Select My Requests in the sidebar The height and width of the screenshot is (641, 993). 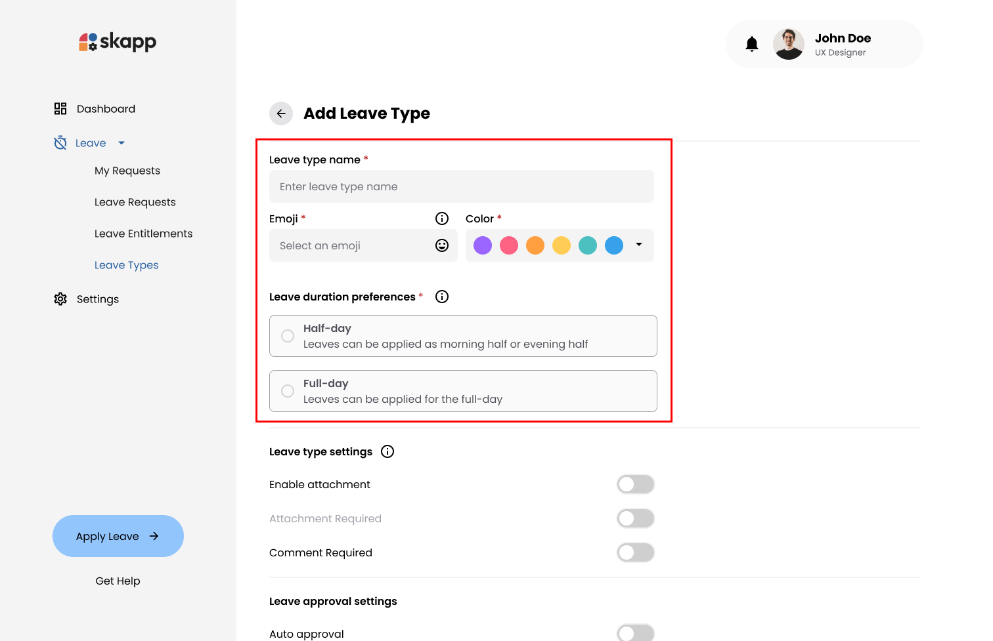[127, 170]
